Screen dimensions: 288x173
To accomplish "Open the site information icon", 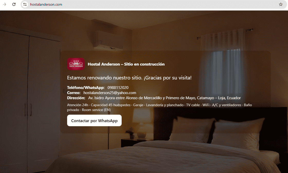I will (x=25, y=4).
